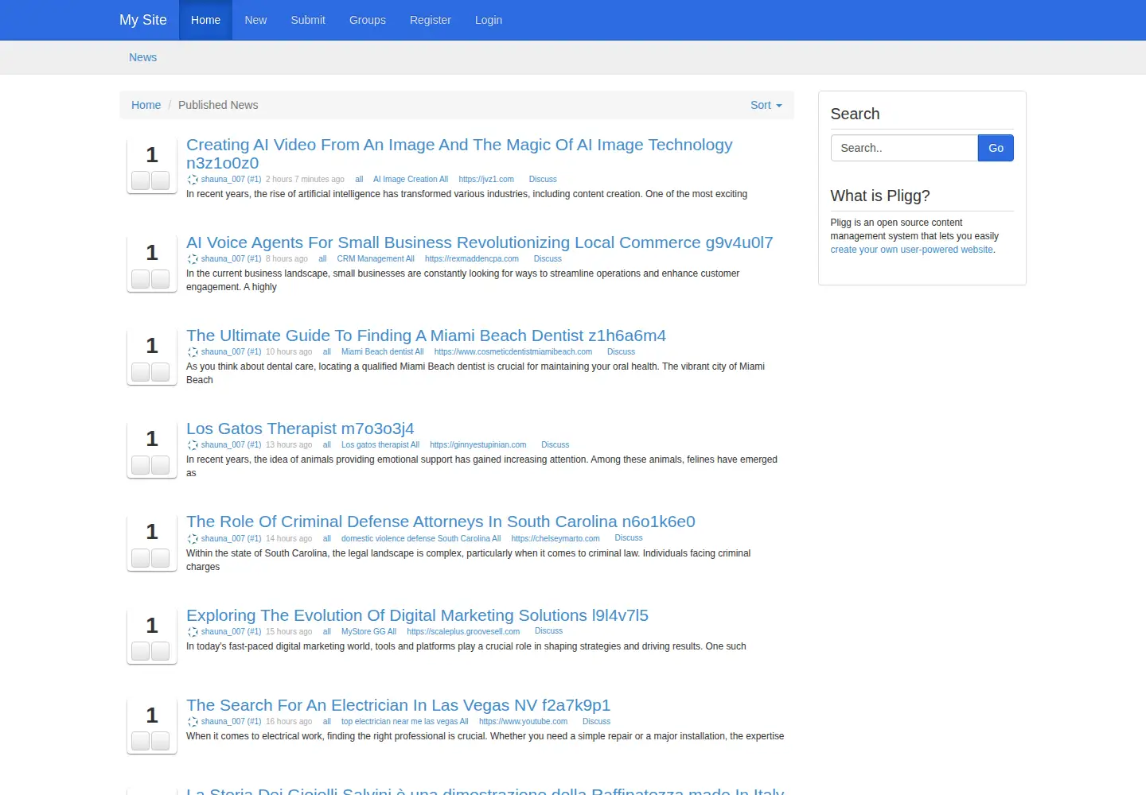Open the News category tab
This screenshot has width=1146, height=795.
click(143, 57)
